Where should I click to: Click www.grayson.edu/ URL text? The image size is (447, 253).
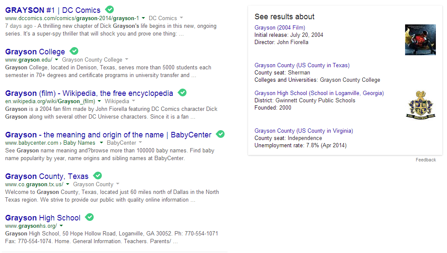[x=29, y=60]
